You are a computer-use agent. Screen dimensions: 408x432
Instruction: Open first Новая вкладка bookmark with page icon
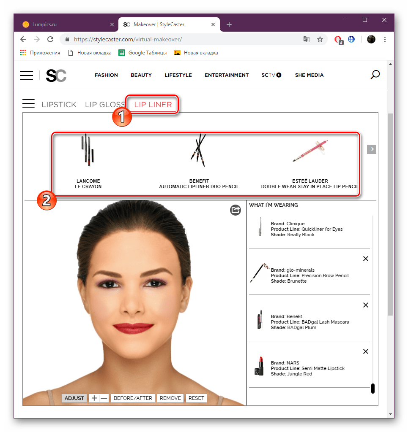coord(90,53)
